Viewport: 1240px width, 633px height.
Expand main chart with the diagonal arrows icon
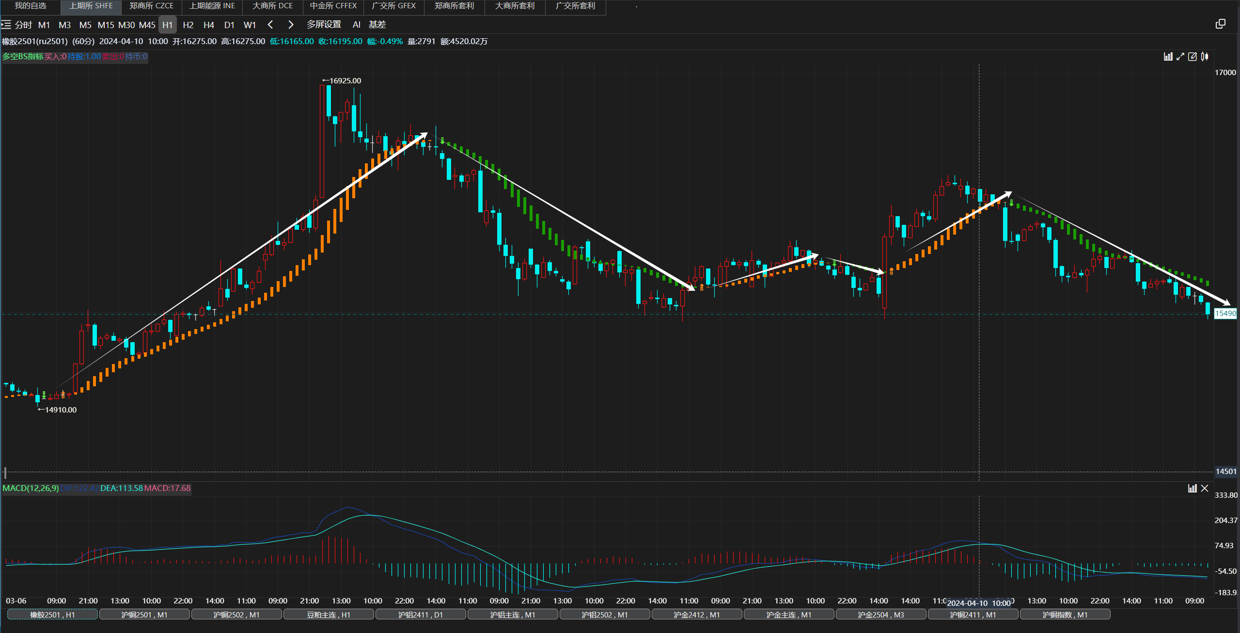(1180, 57)
